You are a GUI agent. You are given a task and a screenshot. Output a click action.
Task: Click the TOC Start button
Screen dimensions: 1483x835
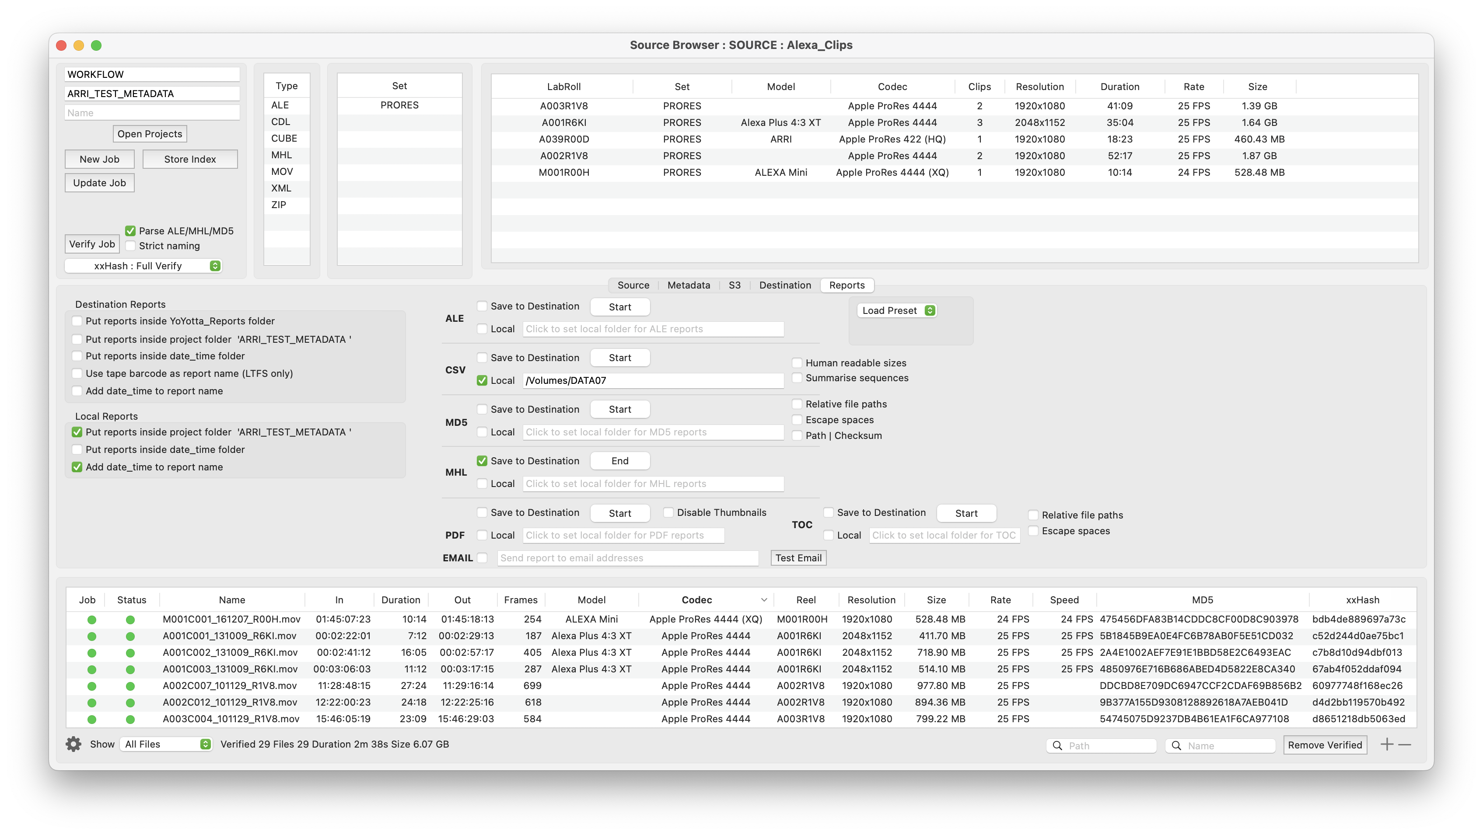tap(967, 513)
